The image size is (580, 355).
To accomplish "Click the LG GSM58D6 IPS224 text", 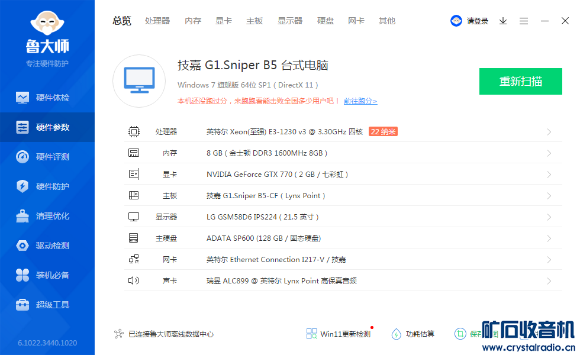I will click(x=262, y=217).
